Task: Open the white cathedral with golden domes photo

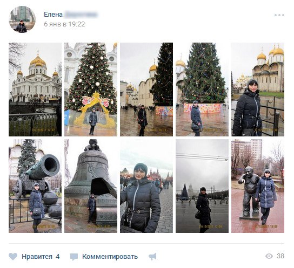Action: tap(35, 90)
